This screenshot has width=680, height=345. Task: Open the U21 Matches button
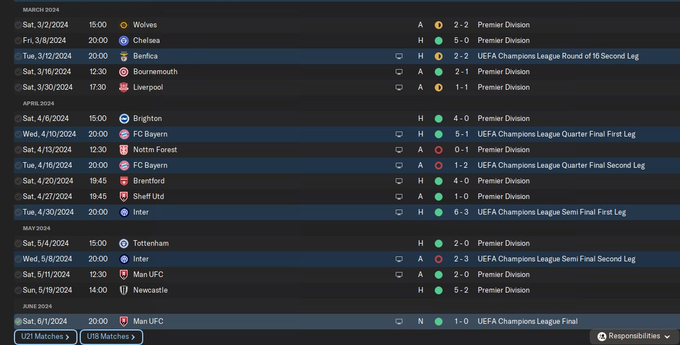(x=46, y=337)
